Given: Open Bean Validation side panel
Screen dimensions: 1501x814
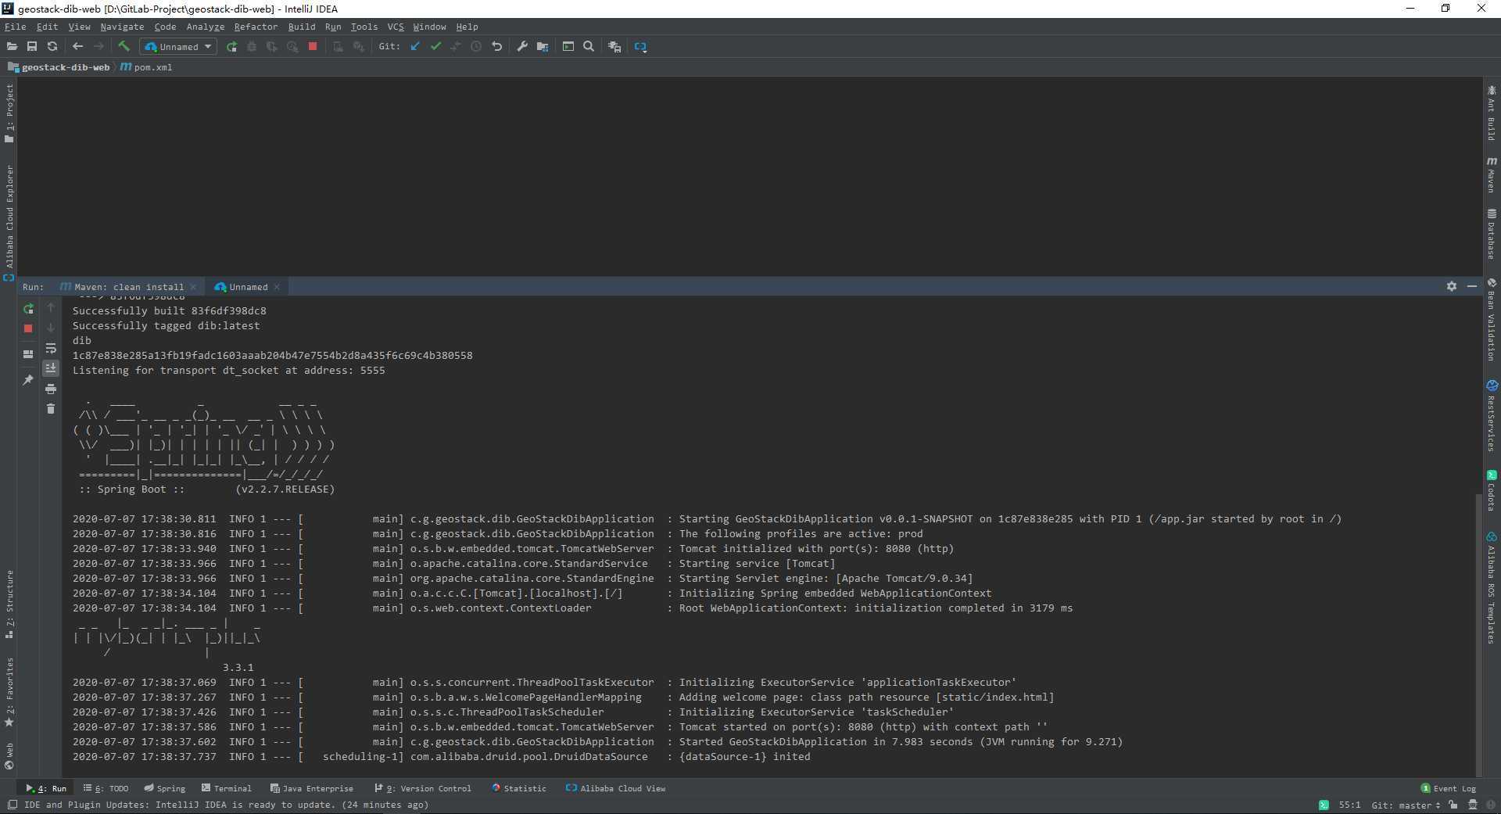Looking at the screenshot, I should click(1492, 320).
